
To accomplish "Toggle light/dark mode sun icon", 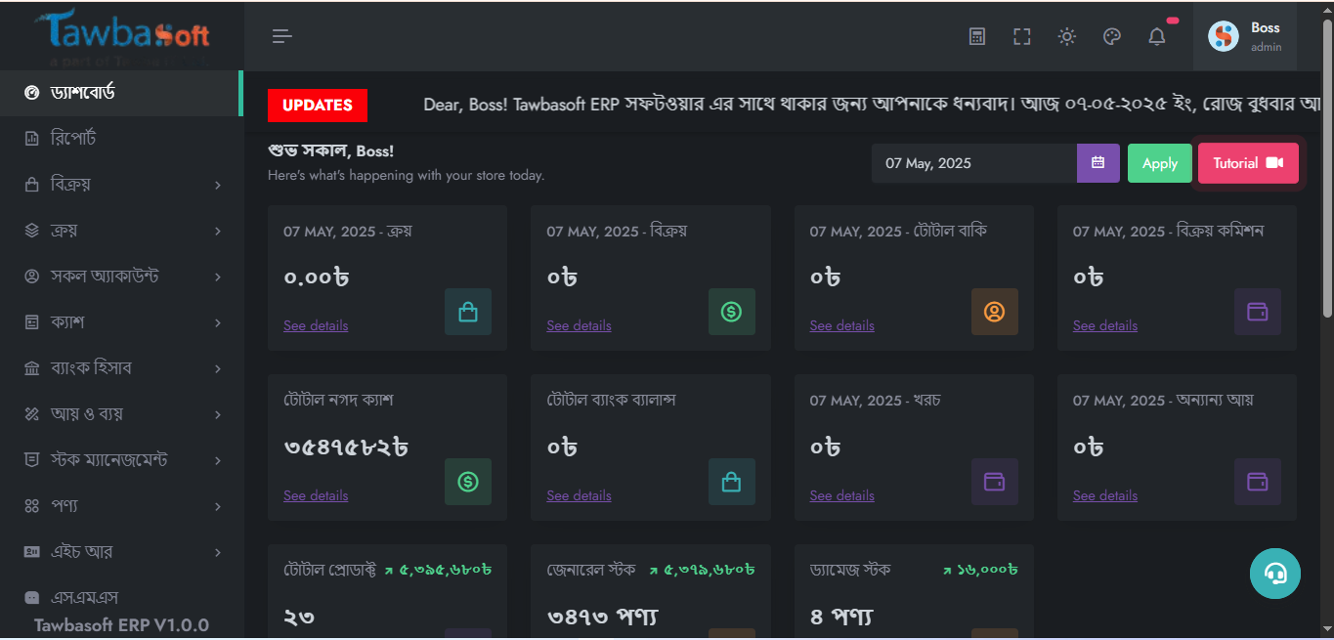I will [x=1067, y=37].
